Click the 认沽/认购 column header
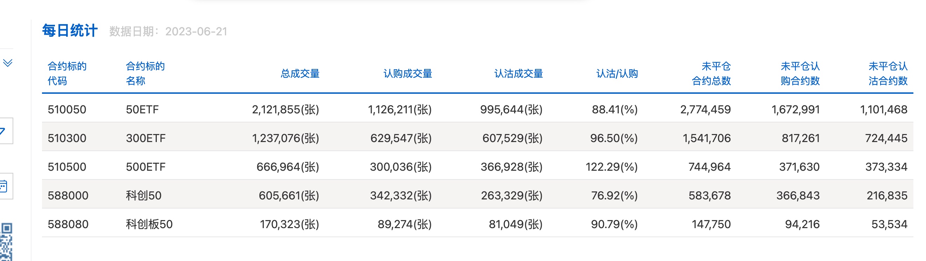The image size is (926, 261). click(x=617, y=74)
